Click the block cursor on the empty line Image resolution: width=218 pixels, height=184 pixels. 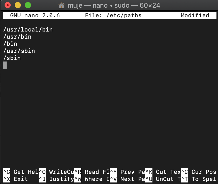pos(5,65)
